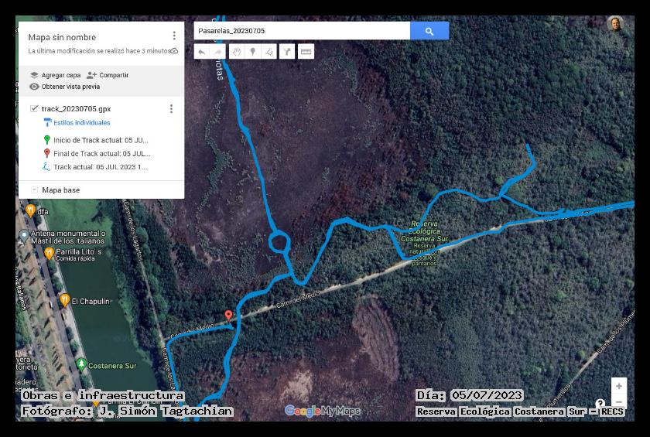Click the help question mark icon

click(x=600, y=404)
